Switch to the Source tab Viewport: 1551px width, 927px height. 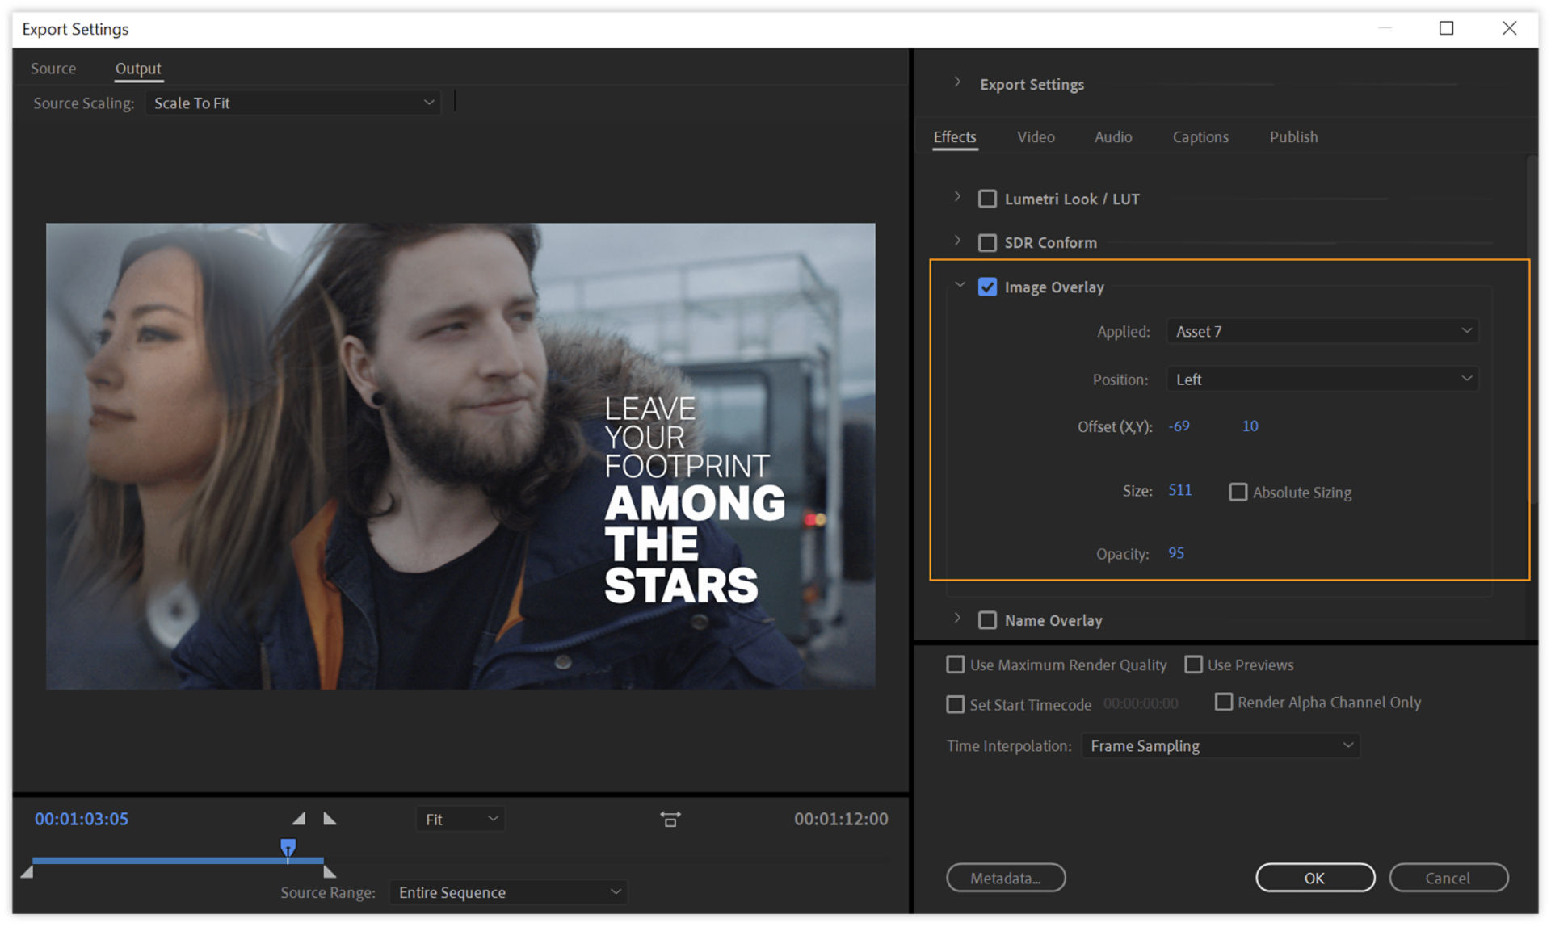(53, 69)
